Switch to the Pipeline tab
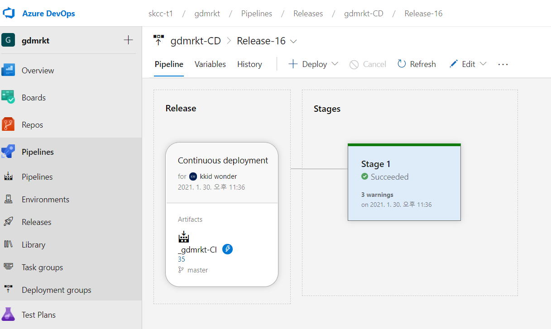Screen dimensions: 551x329 click(169, 64)
